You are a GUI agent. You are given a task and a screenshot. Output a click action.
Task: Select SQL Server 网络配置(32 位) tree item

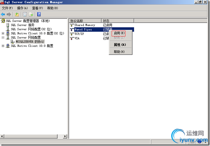point(31,29)
